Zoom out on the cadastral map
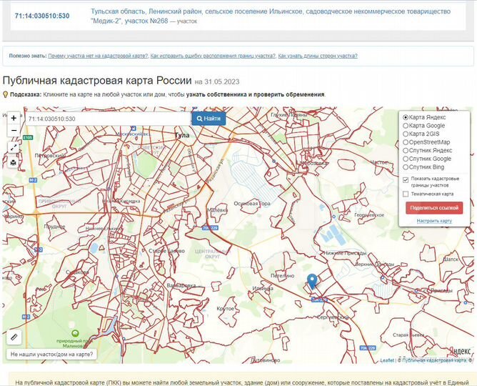The width and height of the screenshot is (477, 386). coord(14,131)
